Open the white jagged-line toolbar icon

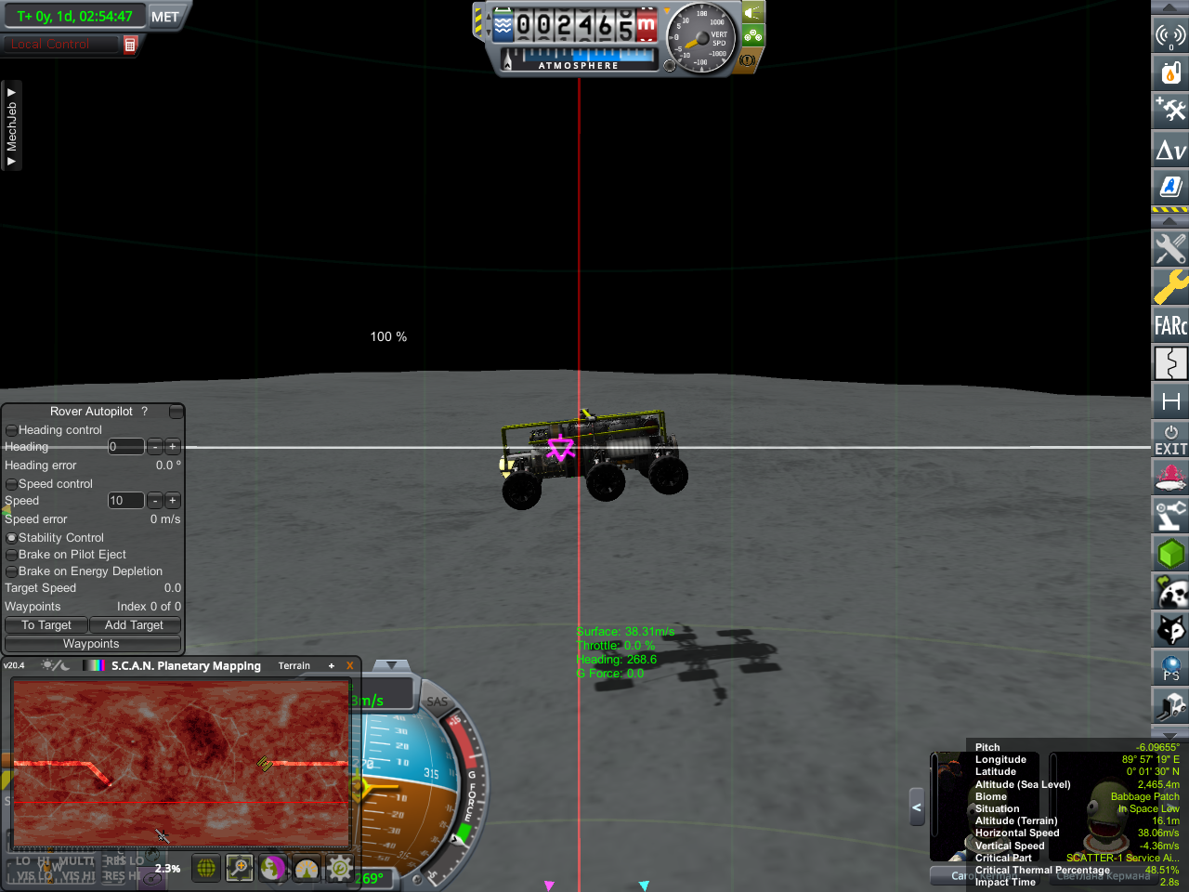click(x=1170, y=362)
